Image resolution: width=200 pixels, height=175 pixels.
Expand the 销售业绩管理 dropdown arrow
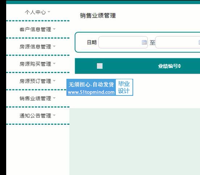pos(54,98)
